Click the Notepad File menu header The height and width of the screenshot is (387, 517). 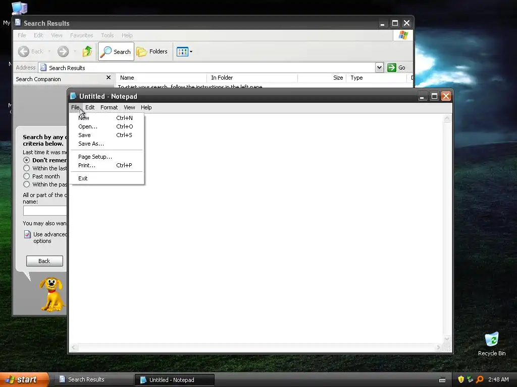(x=75, y=107)
